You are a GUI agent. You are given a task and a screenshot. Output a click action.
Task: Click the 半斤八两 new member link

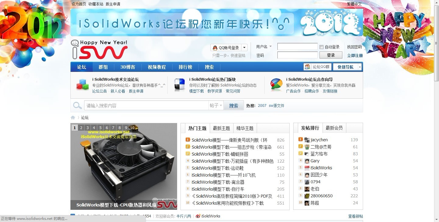[x=184, y=216]
